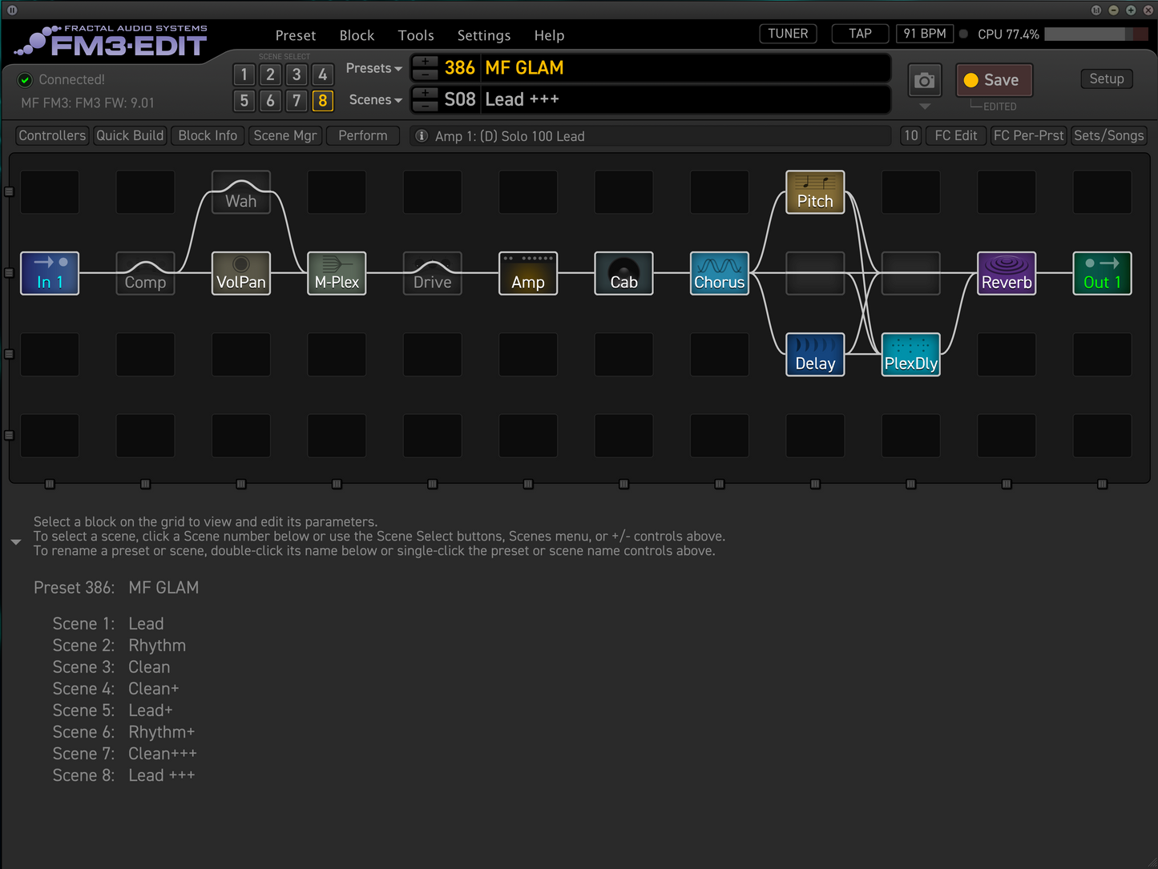
Task: Select the Amp block
Action: coord(528,273)
